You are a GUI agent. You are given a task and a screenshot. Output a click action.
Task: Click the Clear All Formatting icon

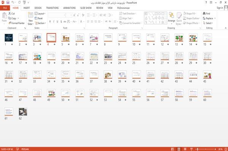coord(83,15)
